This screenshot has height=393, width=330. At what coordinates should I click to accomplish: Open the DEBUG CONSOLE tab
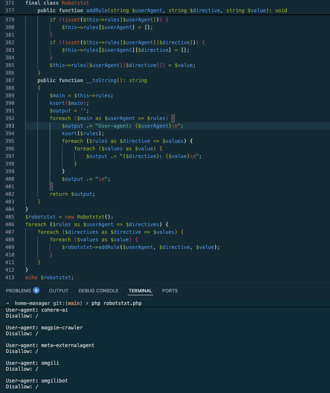pos(98,291)
